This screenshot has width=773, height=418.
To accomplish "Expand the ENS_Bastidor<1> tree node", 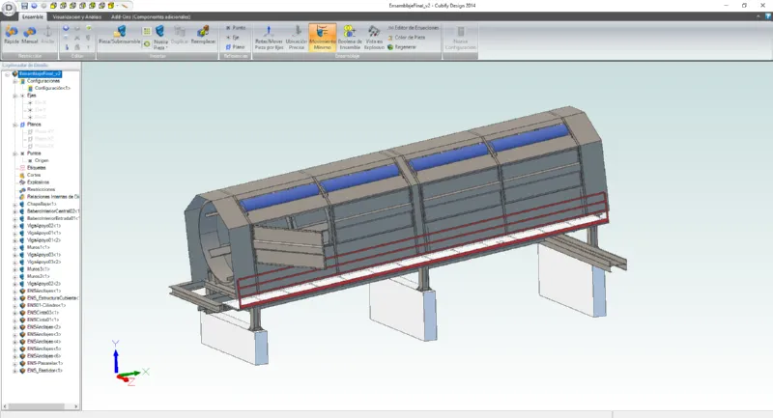I will point(14,370).
